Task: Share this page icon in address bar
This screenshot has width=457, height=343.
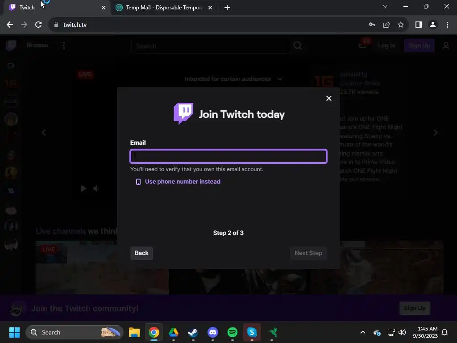Action: click(386, 25)
